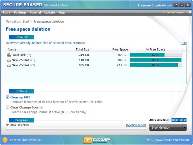Viewport: 193px width, 145px height.
Task: Click the 92 % free space bar
Action: pyautogui.click(x=156, y=65)
